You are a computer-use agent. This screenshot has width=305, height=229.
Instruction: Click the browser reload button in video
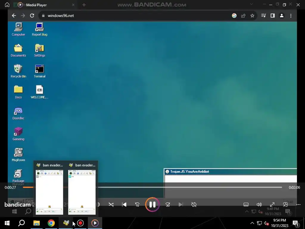[32, 16]
